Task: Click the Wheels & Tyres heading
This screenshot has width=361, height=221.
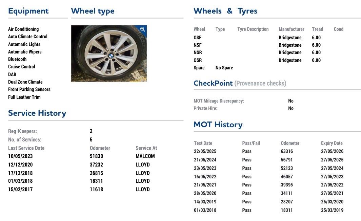Action: pos(225,11)
